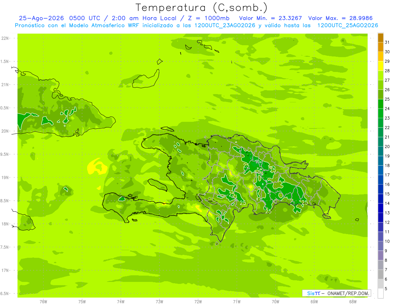Click the "22N" latitude label
The image size is (396, 306).
click(5, 38)
